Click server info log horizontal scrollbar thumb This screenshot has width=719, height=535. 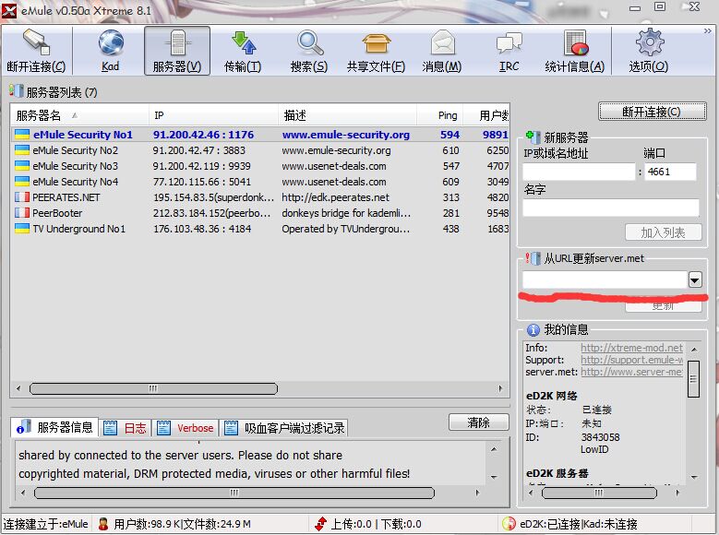(x=234, y=493)
